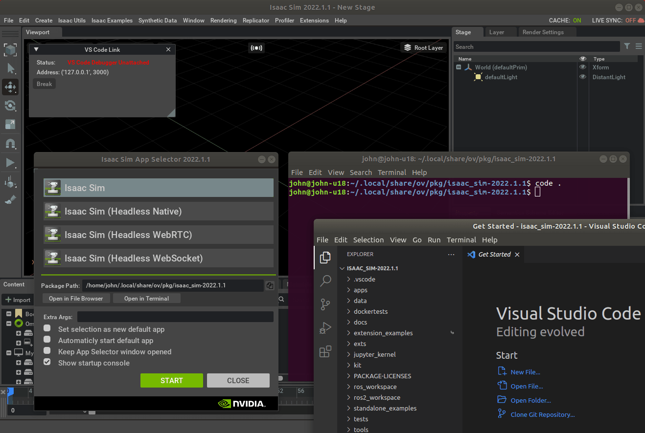645x433 pixels.
Task: Open VS Code Search sidebar icon
Action: point(325,281)
